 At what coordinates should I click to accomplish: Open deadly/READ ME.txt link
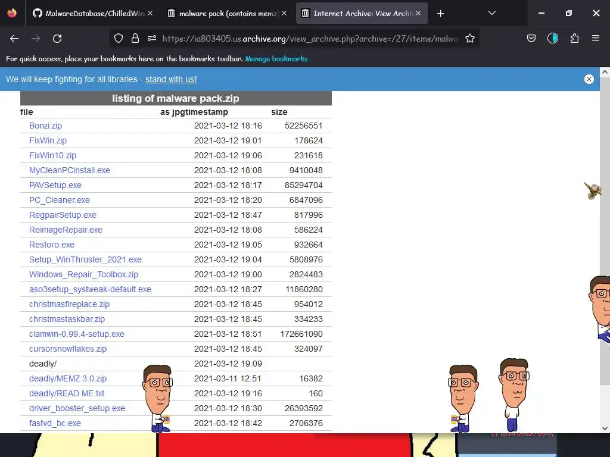tap(67, 393)
